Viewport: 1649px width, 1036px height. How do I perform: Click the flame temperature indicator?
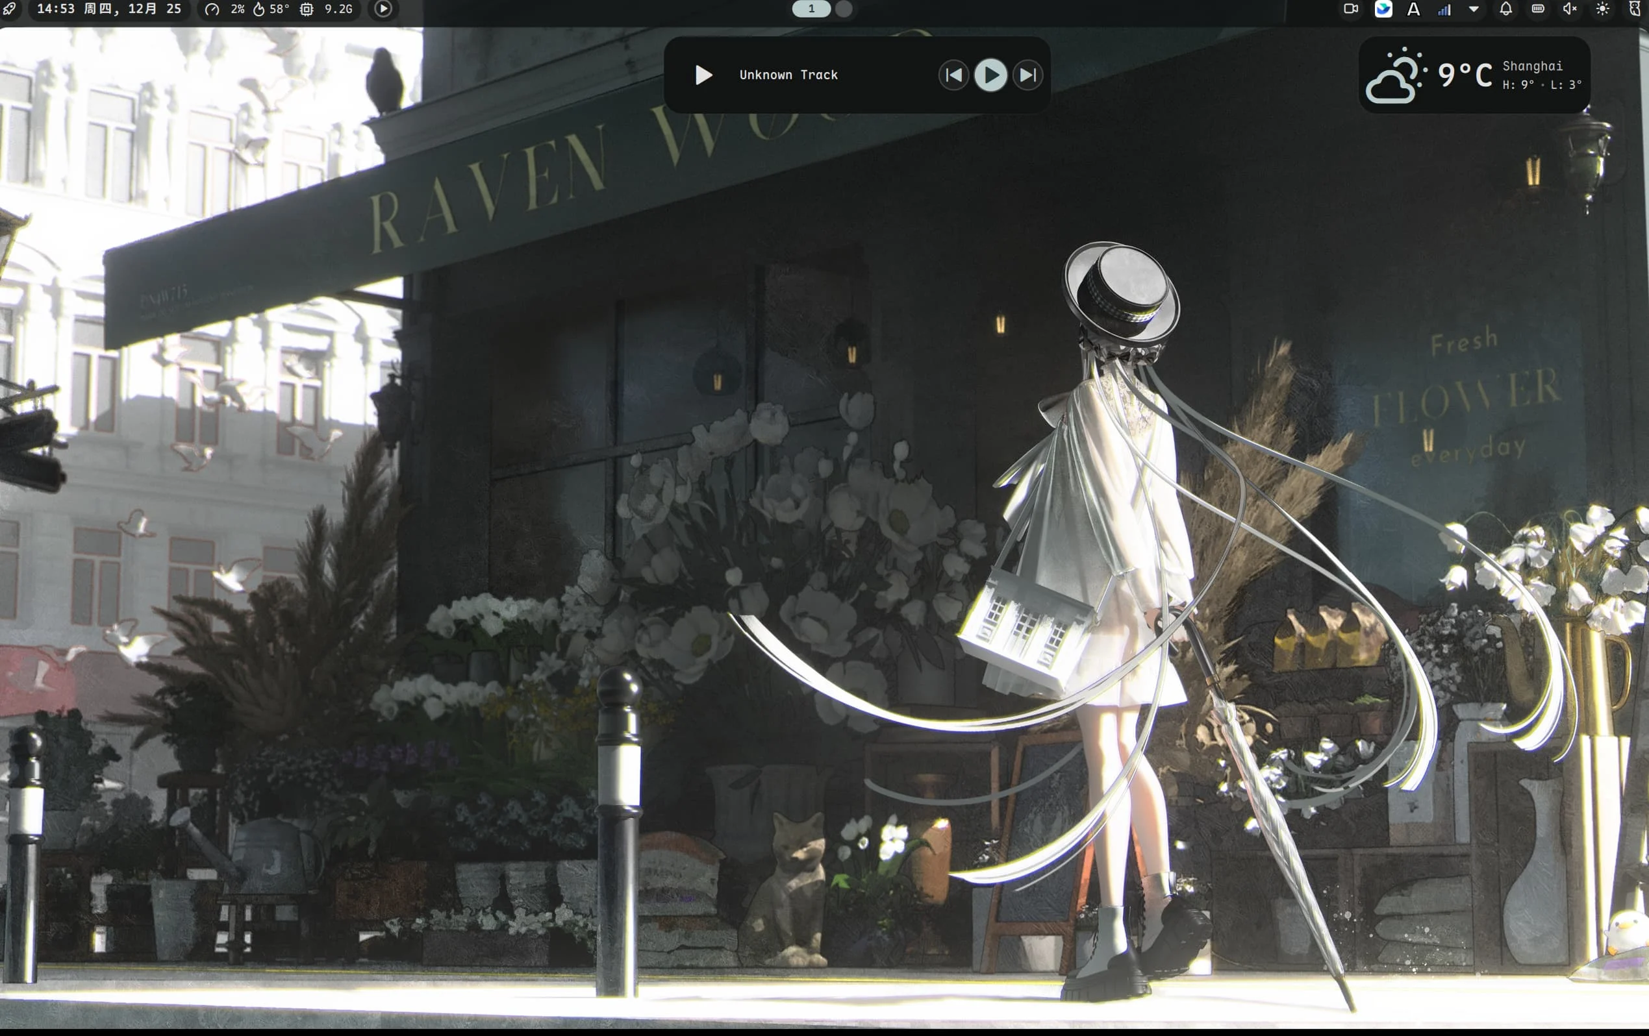click(259, 10)
